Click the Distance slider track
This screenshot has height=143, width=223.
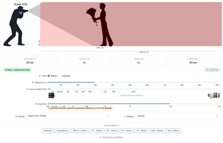tap(134, 82)
